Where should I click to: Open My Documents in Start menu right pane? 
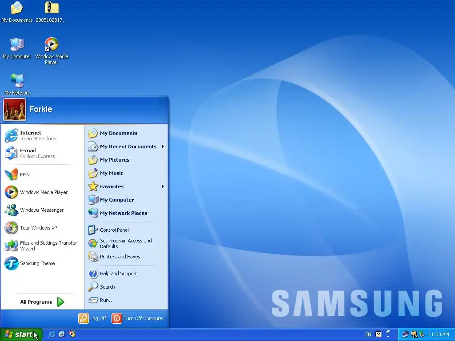pyautogui.click(x=127, y=133)
